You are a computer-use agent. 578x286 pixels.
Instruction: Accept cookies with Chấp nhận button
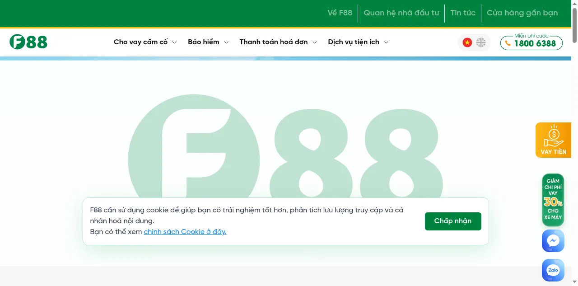coord(453,221)
